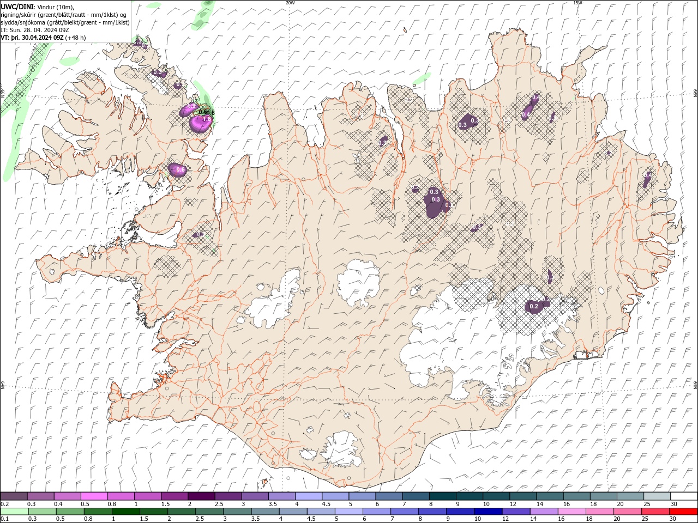The width and height of the screenshot is (698, 523).
Task: Click the 'rigning/skúrir' legend description line
Action: pyautogui.click(x=64, y=15)
